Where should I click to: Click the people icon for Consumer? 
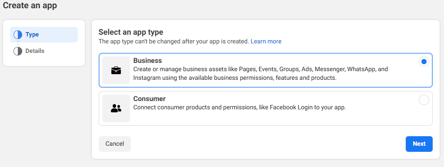point(116,108)
